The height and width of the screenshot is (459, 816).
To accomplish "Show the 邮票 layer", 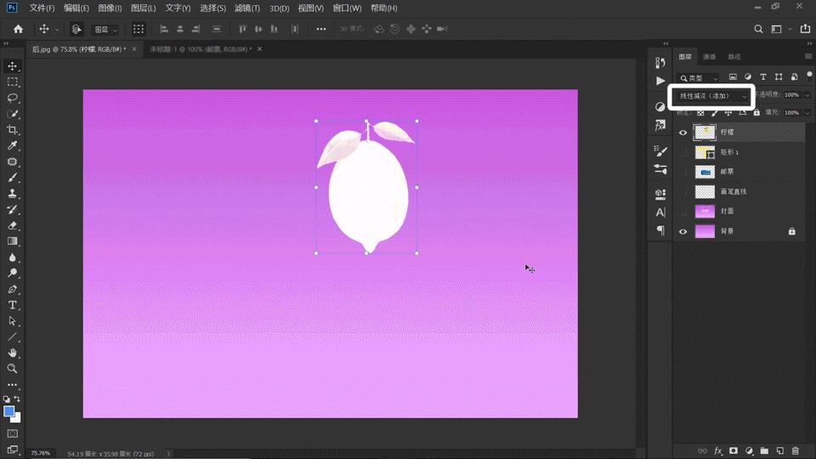I will point(683,172).
